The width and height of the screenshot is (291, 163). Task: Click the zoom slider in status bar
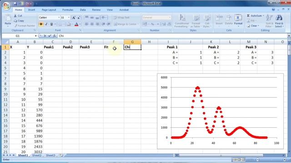click(271, 160)
